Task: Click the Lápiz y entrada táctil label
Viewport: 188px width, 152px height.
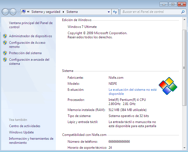Action: pyautogui.click(x=83, y=122)
